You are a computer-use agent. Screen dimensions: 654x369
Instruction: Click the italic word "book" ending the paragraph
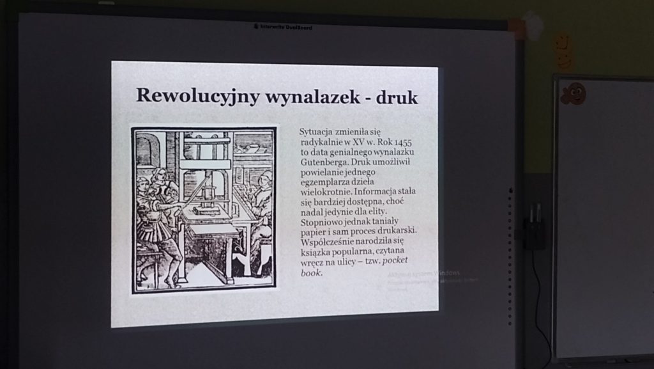pos(312,273)
